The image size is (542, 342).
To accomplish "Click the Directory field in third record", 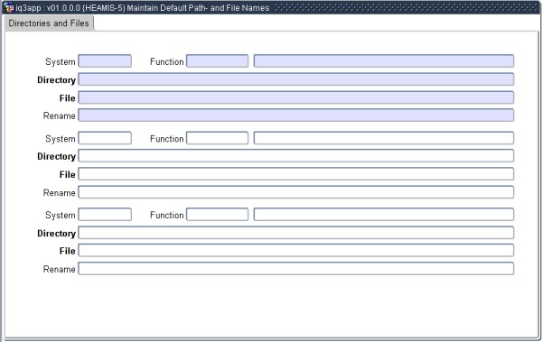I will click(296, 233).
